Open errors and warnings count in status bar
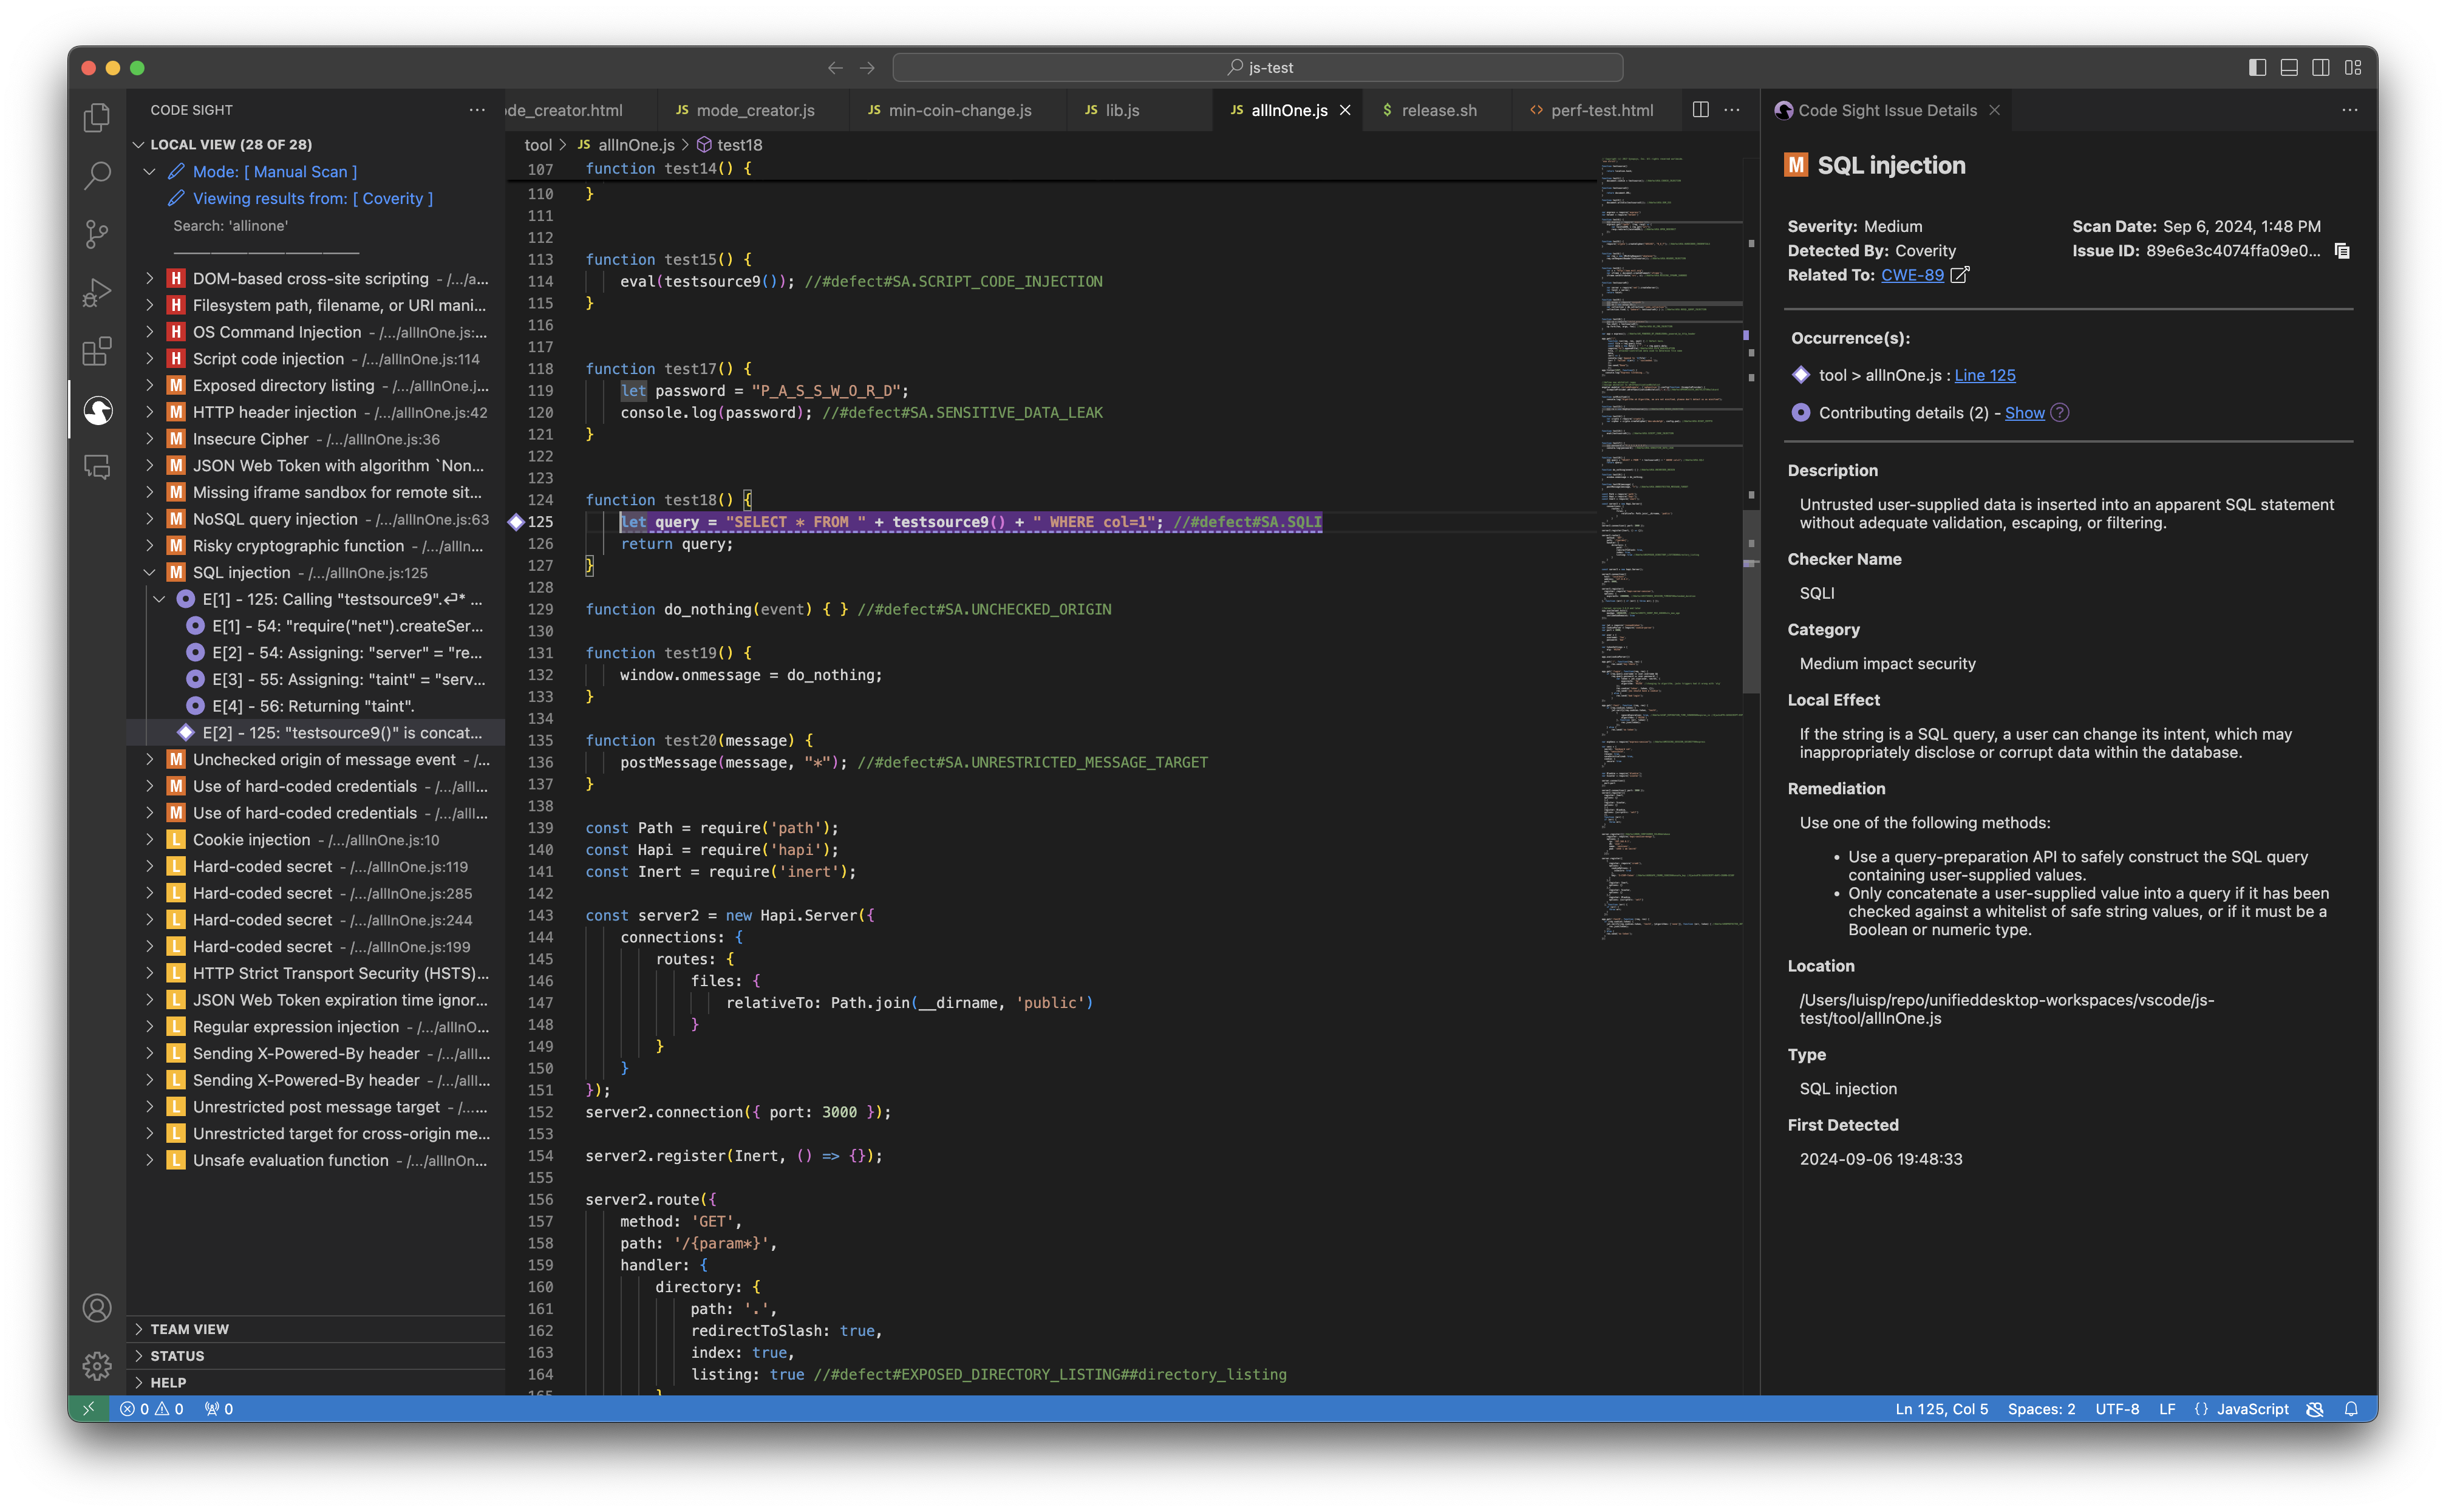 point(152,1409)
